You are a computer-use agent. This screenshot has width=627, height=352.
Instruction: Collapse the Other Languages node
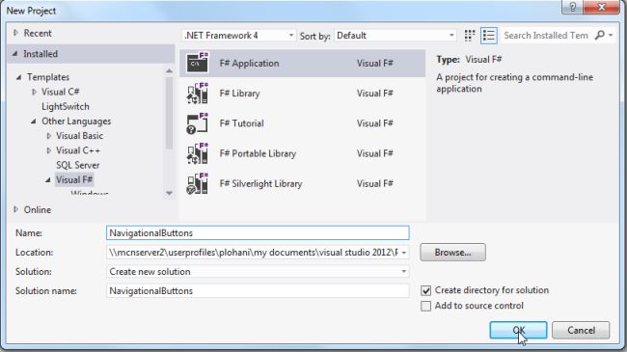(x=33, y=122)
